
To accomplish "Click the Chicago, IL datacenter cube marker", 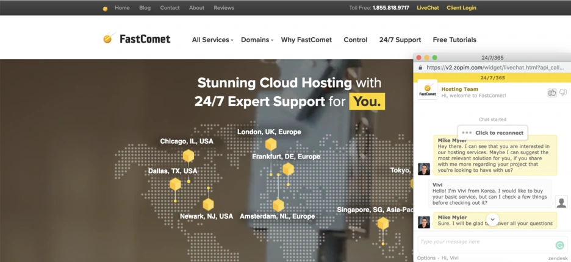I will click(189, 156).
